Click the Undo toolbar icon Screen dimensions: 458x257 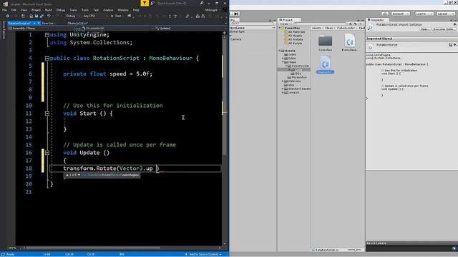pyautogui.click(x=49, y=16)
